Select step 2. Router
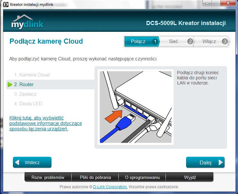238x194 pixels. 50,84
